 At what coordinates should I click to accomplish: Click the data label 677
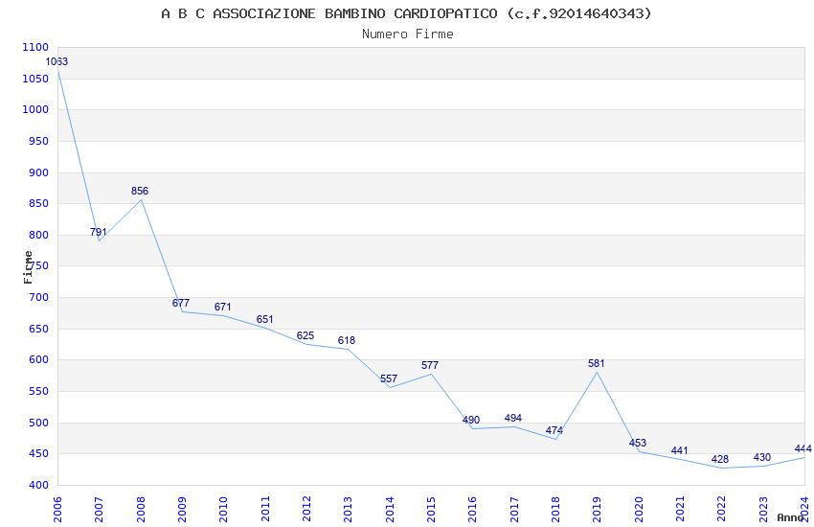[181, 303]
